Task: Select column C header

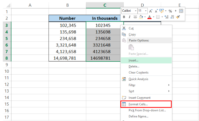Action: click(105, 5)
